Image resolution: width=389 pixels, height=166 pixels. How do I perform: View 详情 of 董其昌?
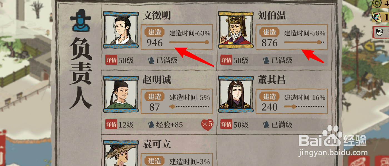point(226,124)
